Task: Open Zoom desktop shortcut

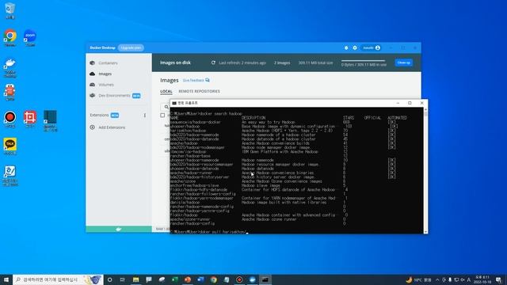Action: coord(30,38)
